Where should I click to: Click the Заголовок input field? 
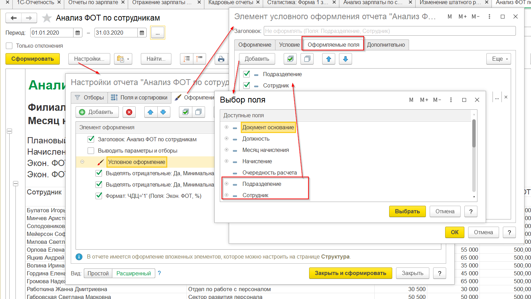point(390,31)
